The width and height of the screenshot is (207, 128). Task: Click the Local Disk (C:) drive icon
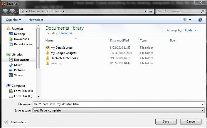click(11, 91)
